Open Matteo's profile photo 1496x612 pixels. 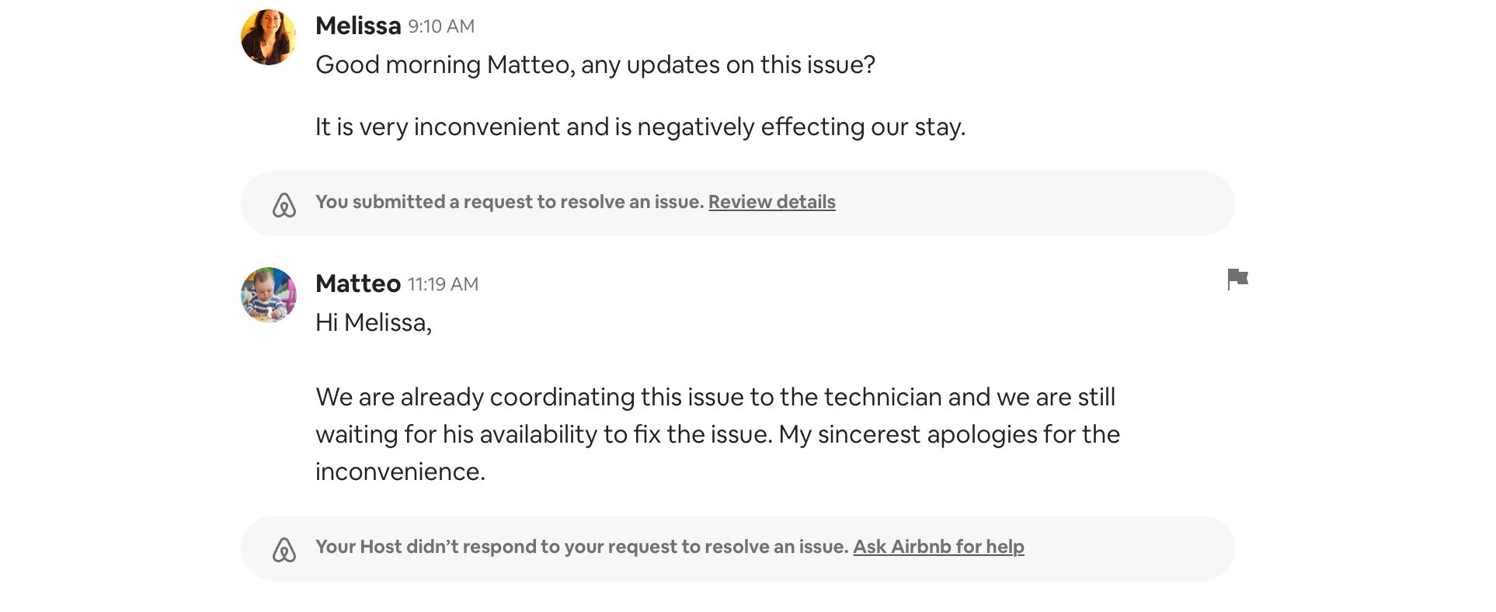[269, 295]
